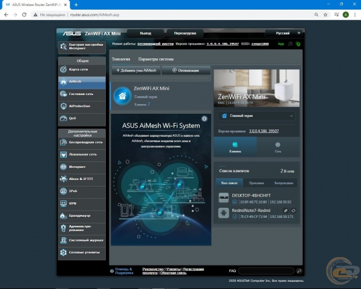Open Wireless network settings

pyautogui.click(x=82, y=143)
